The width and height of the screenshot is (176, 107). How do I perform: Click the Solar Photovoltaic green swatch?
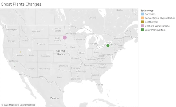point(142,30)
